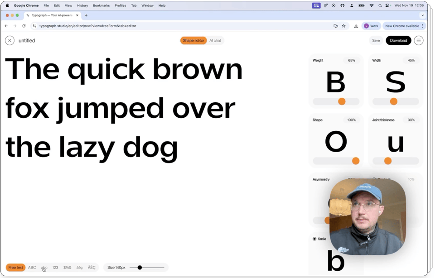
Task: Open a new browser tab with plus
Action: coord(86,15)
